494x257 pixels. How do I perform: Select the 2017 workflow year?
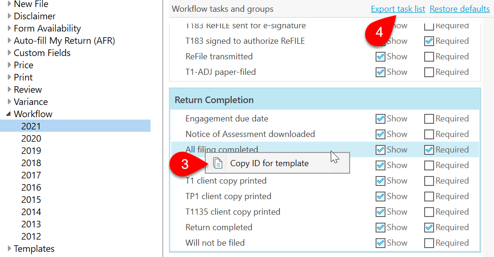(31, 175)
